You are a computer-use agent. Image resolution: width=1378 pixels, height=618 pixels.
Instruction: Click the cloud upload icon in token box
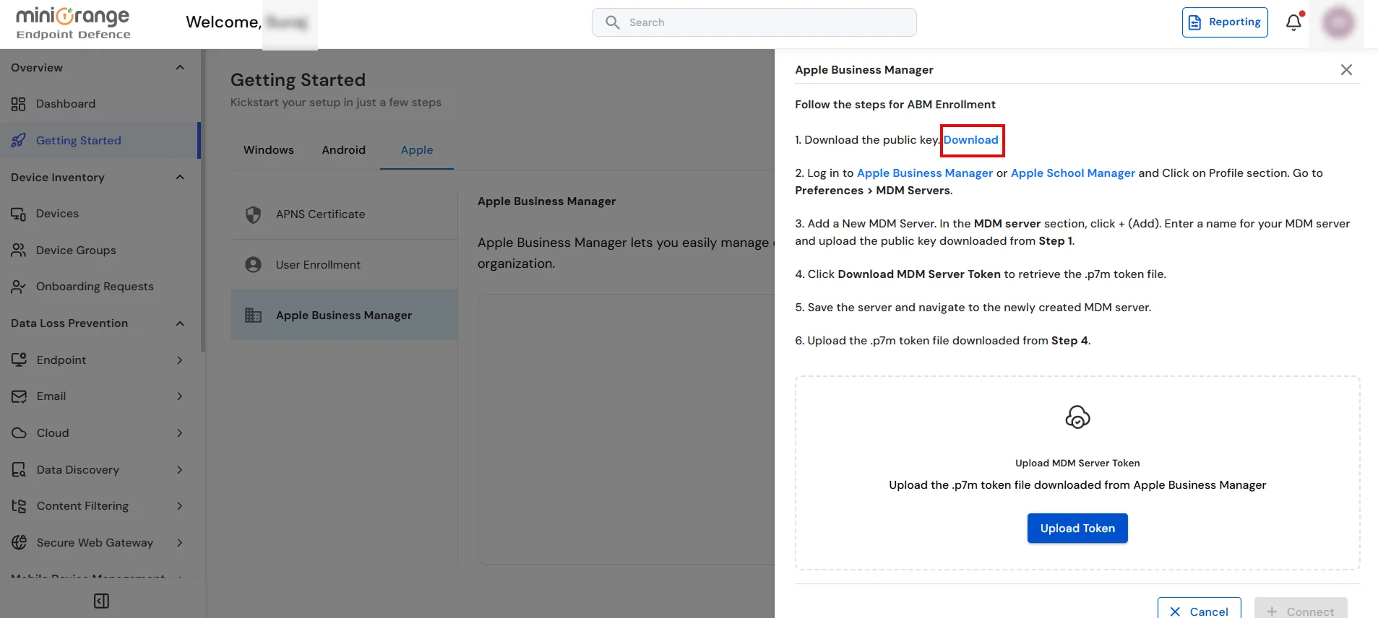click(1077, 417)
